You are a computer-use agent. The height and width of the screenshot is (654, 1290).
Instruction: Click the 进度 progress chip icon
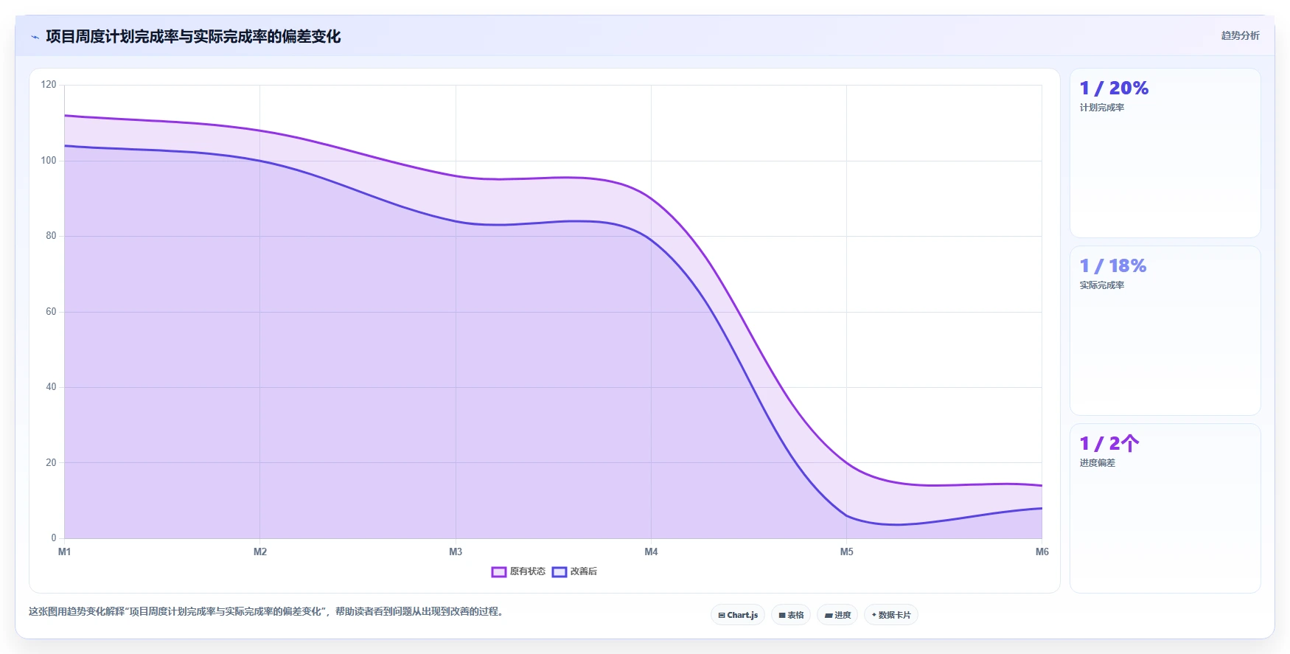(829, 615)
